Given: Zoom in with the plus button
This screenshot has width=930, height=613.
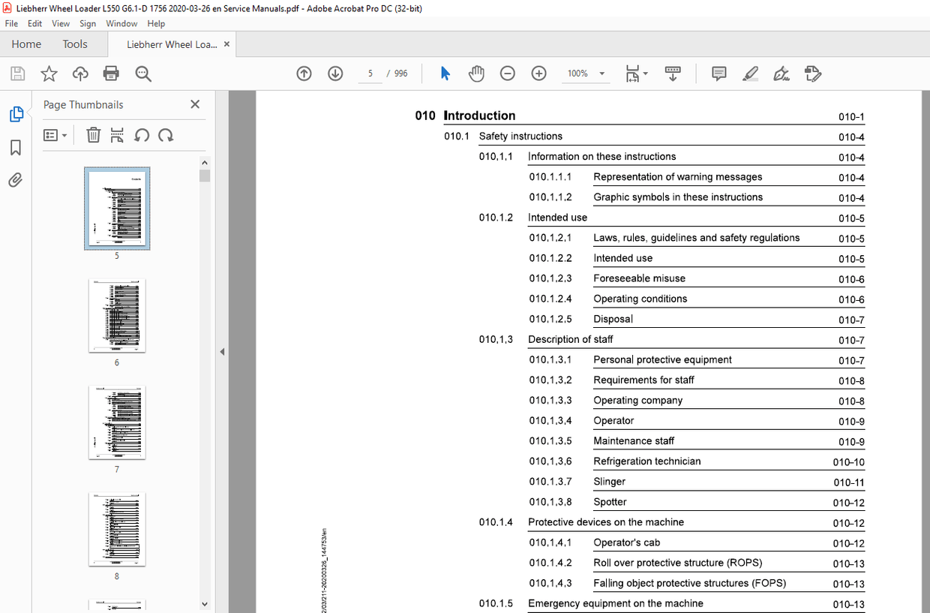Looking at the screenshot, I should [x=538, y=74].
